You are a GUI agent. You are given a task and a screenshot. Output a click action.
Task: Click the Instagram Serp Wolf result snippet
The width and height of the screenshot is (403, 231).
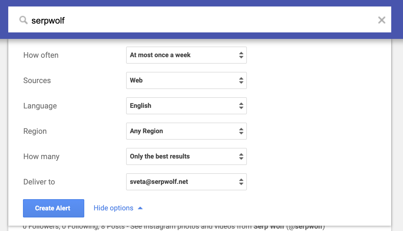(174, 227)
